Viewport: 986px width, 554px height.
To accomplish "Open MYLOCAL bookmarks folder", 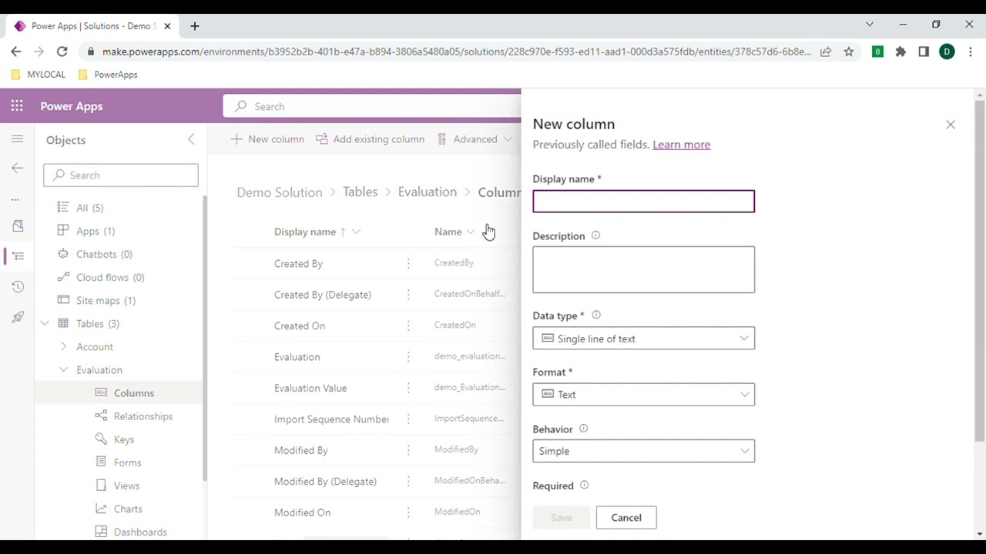I will 39,75.
